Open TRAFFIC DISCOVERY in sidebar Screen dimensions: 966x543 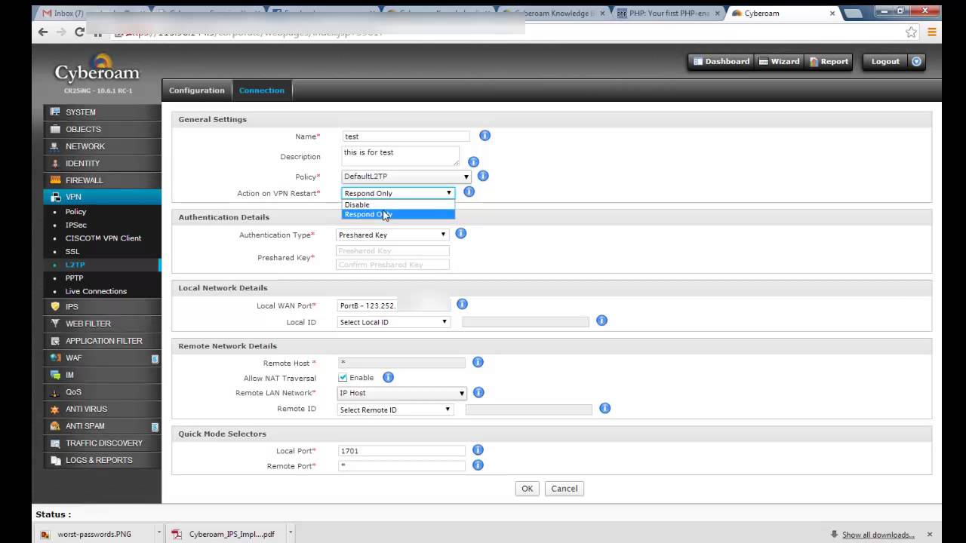103,443
